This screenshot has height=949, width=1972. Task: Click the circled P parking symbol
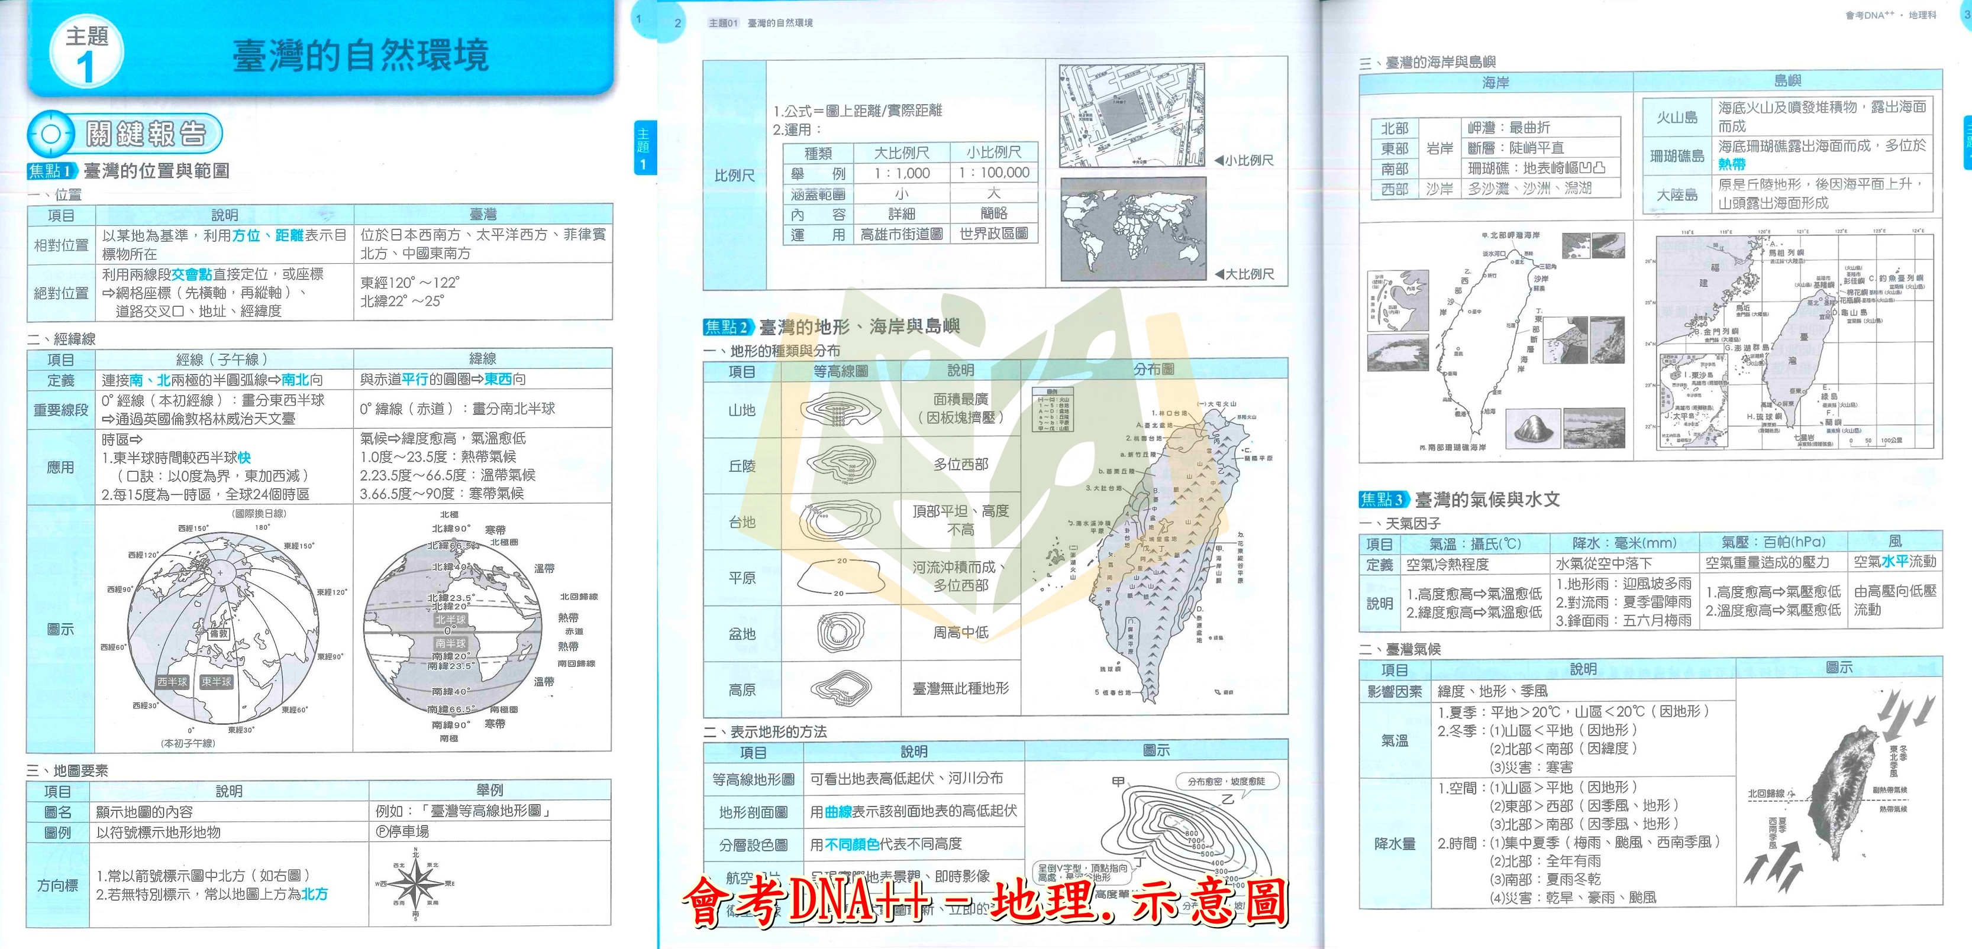(x=381, y=832)
